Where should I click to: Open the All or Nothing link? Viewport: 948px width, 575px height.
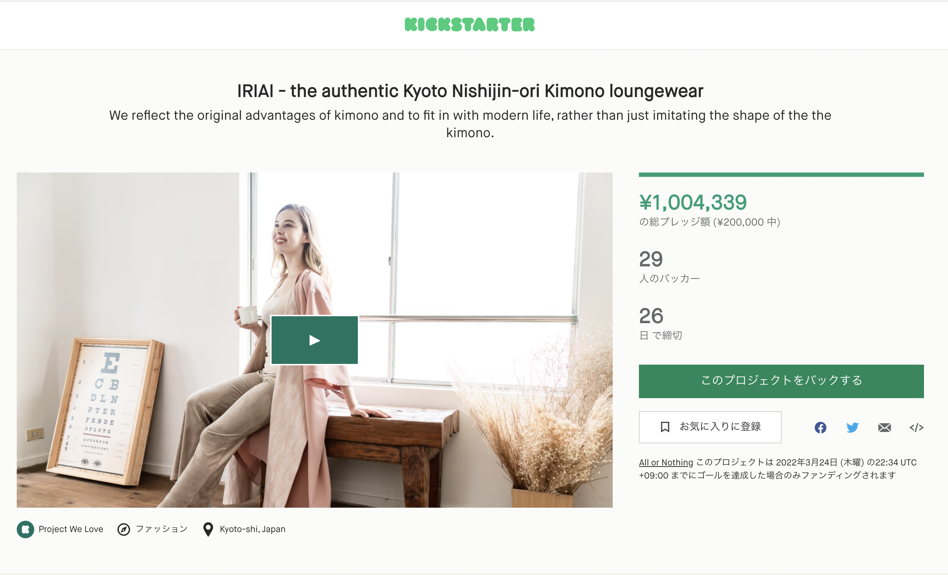[x=665, y=462]
